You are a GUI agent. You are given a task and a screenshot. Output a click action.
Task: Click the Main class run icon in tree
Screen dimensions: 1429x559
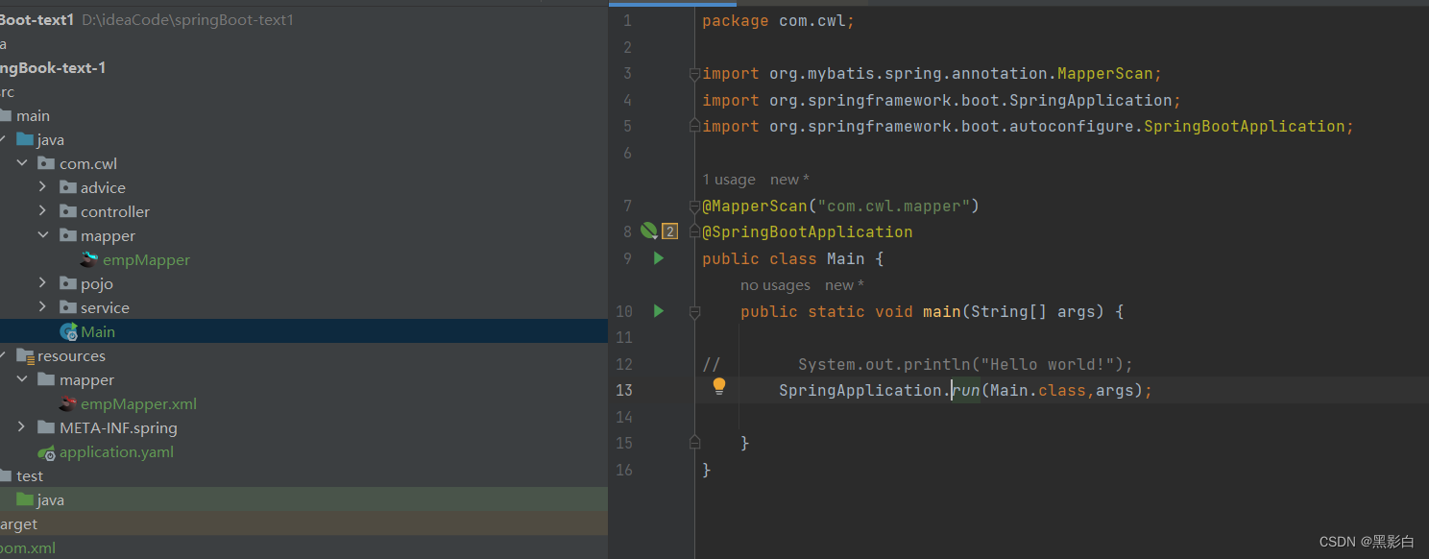pos(67,330)
